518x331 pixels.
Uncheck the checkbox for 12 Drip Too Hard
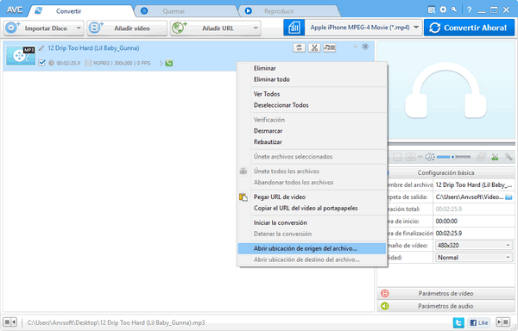tap(41, 63)
